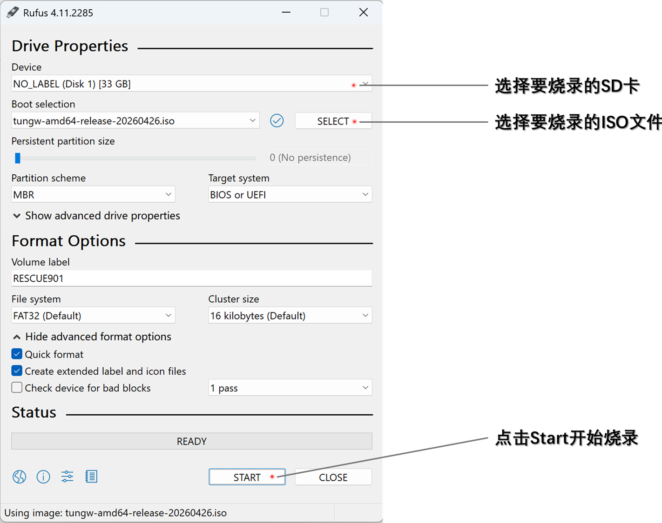Open the File system FAT32 dropdown
662x523 pixels.
click(93, 316)
